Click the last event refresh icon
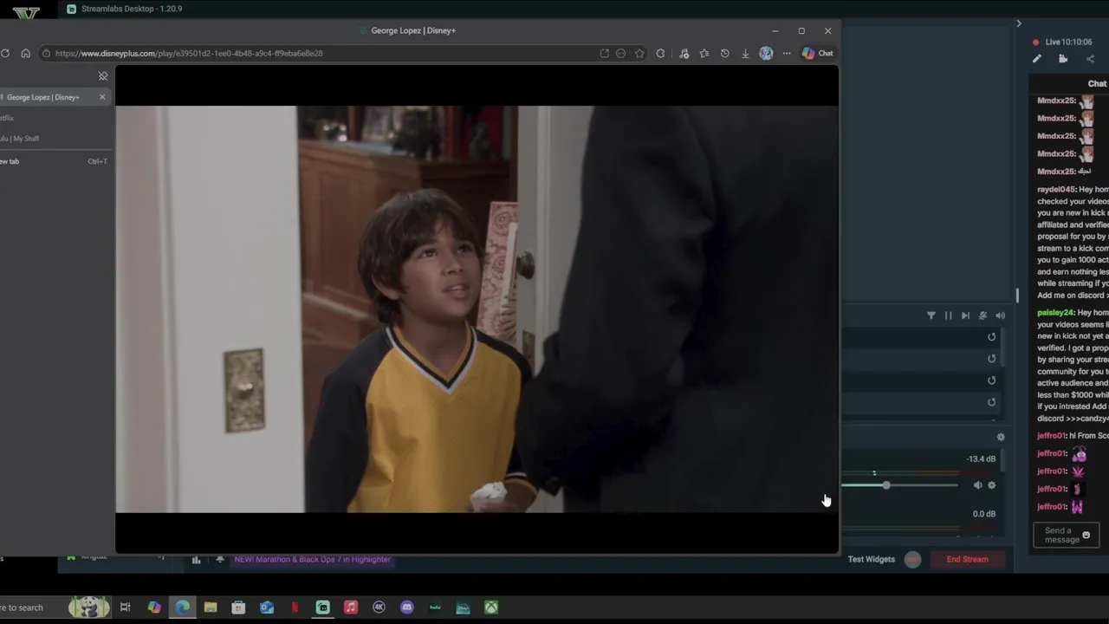The width and height of the screenshot is (1109, 624). 992,402
